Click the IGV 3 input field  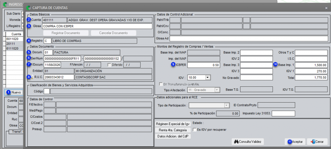tap(256, 71)
